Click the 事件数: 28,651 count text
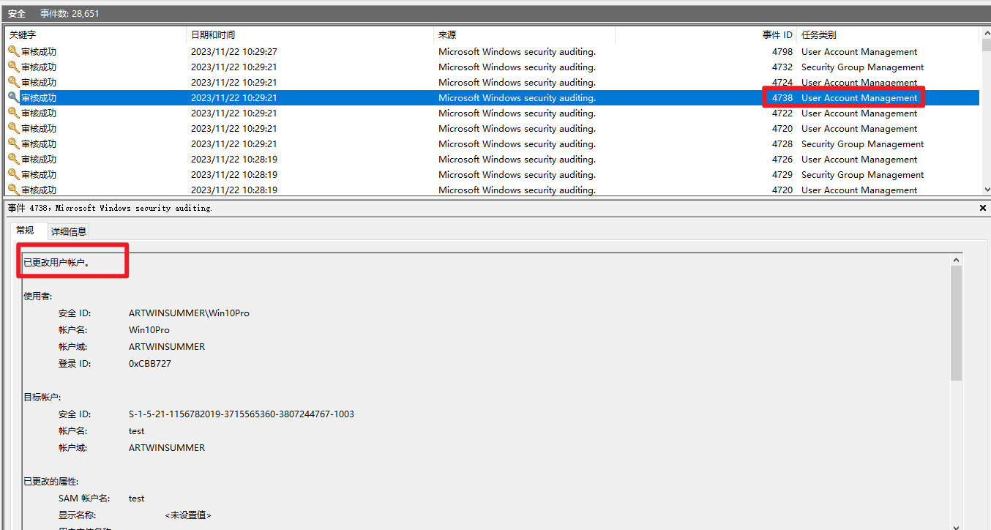 (70, 13)
